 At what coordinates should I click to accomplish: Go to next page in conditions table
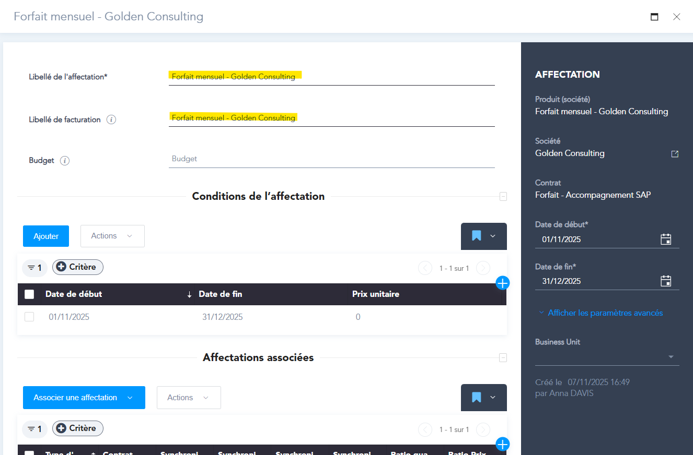click(483, 268)
